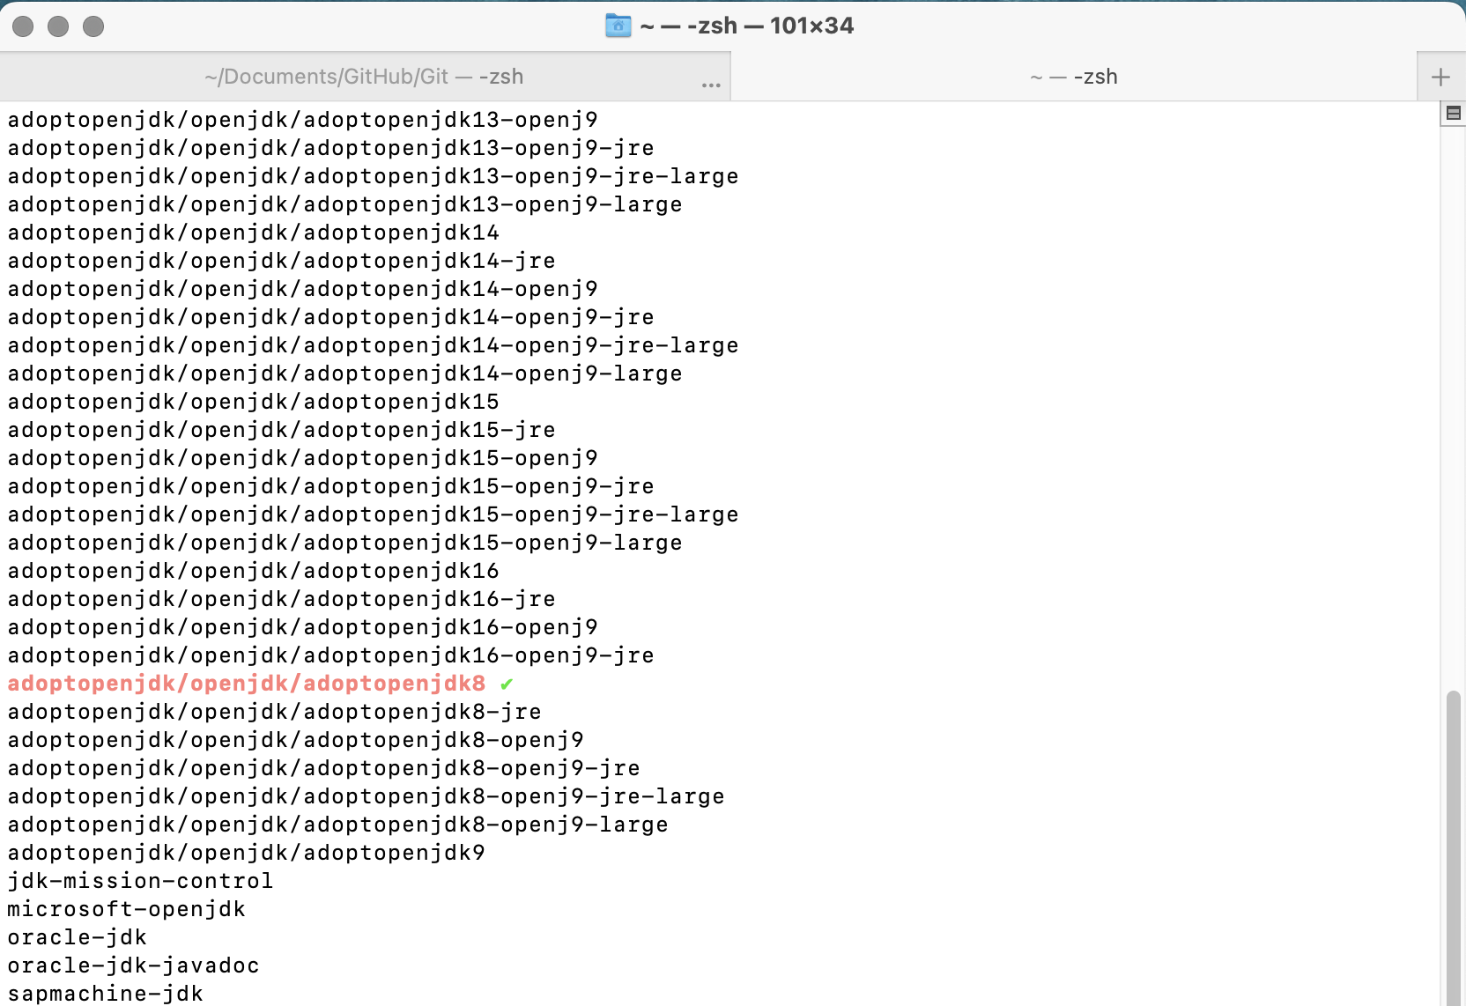Select the adoptopenjdk16-jre entry
Image resolution: width=1466 pixels, height=1006 pixels.
pyautogui.click(x=281, y=599)
